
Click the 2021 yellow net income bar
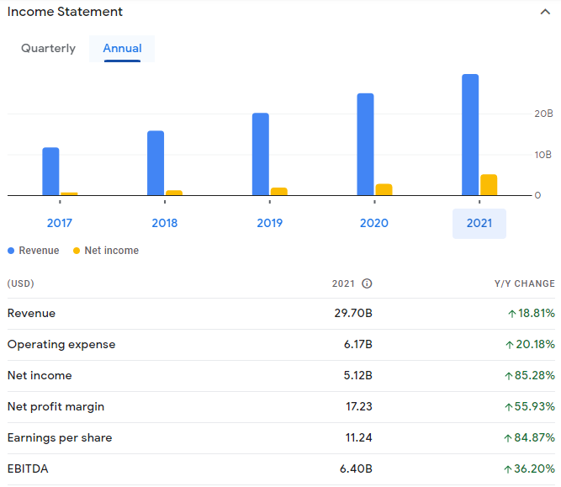489,185
